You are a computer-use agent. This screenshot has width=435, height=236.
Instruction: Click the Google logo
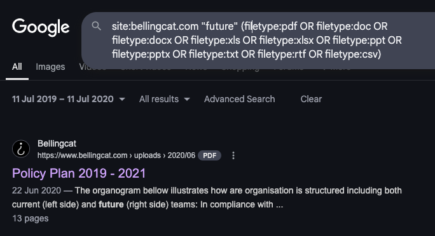pyautogui.click(x=41, y=27)
